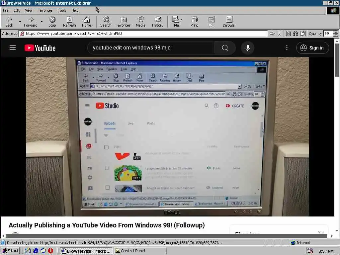Show the History pane

click(158, 22)
